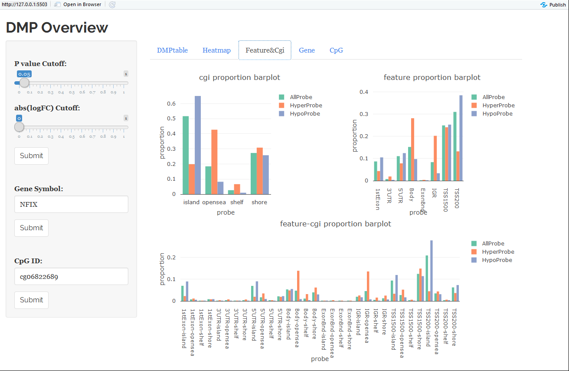Click the 'DMP Overview' heading
This screenshot has width=569, height=371.
pyautogui.click(x=57, y=27)
